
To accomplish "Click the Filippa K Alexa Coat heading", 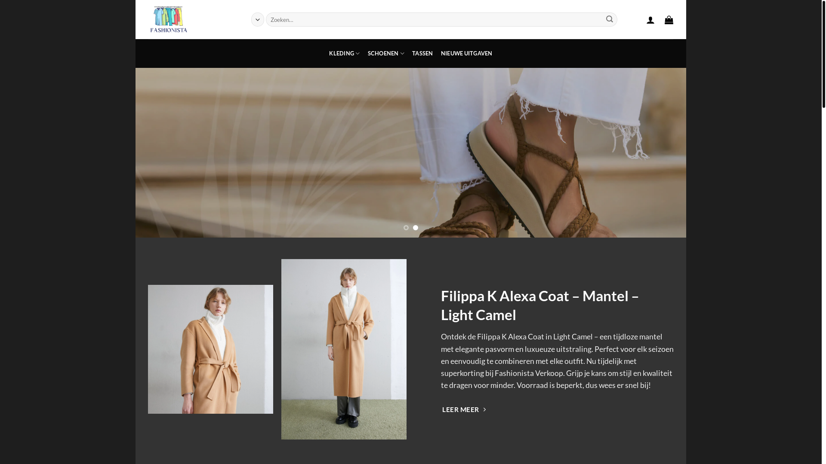I will 540,305.
